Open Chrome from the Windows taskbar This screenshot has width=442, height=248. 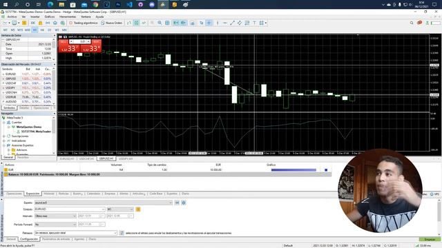pos(95,5)
